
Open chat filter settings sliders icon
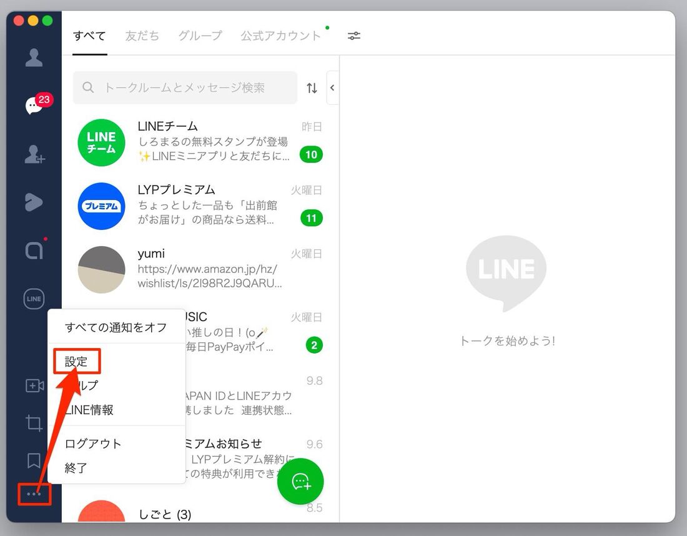click(354, 36)
